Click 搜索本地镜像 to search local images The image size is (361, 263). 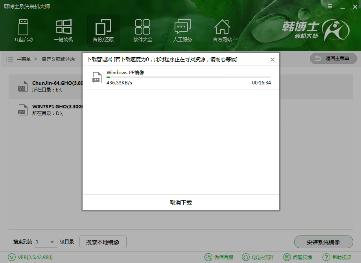[103, 242]
